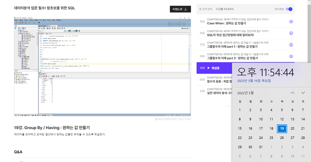Click the completion check icon for lecture 18강
311x162 pixels.
[291, 57]
